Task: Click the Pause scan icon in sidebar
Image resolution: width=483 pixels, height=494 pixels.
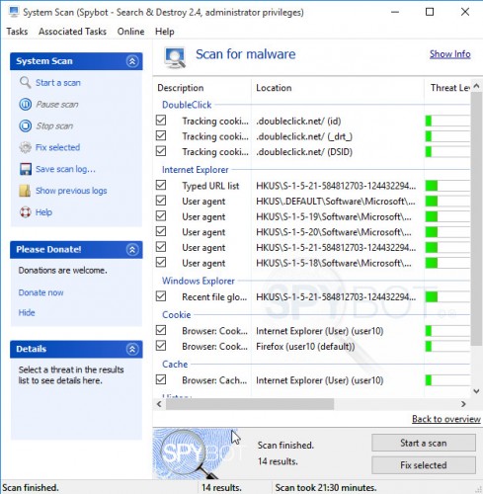Action: click(26, 105)
